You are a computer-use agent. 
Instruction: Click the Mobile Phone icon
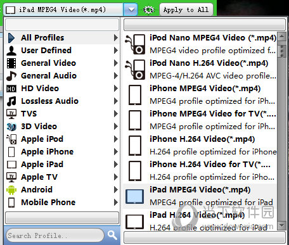(x=11, y=203)
